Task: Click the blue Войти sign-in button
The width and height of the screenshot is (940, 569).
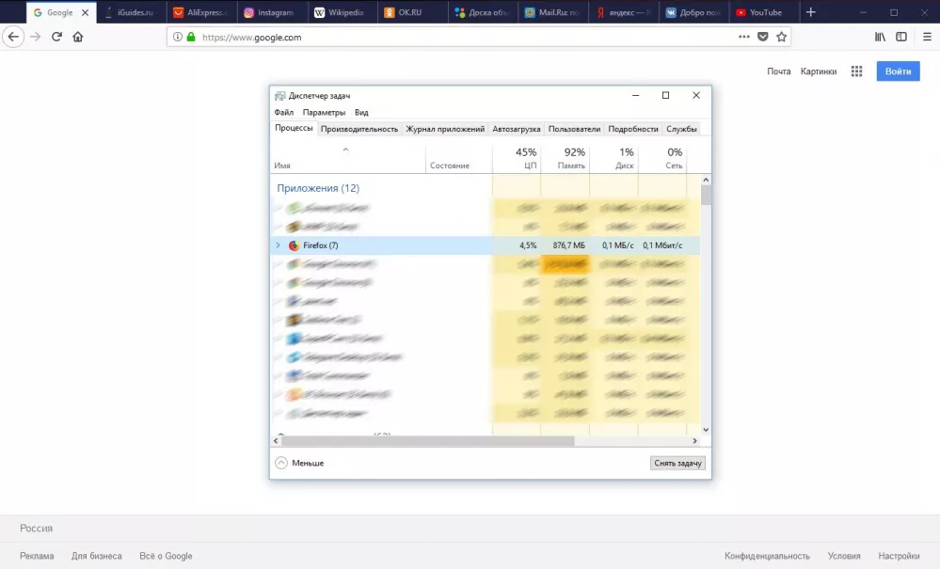Action: click(x=898, y=71)
